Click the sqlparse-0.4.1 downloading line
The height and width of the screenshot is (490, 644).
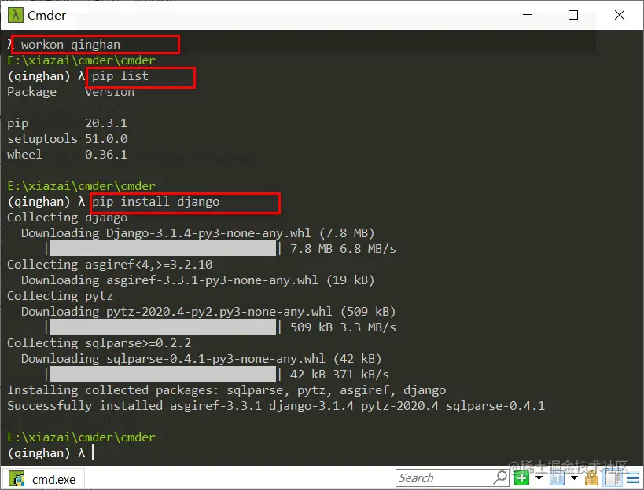point(201,359)
